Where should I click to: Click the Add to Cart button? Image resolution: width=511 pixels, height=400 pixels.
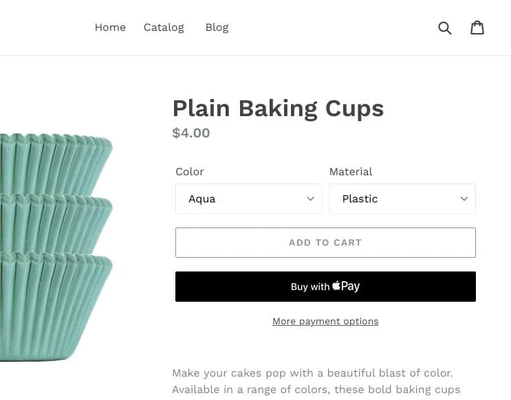(x=325, y=243)
